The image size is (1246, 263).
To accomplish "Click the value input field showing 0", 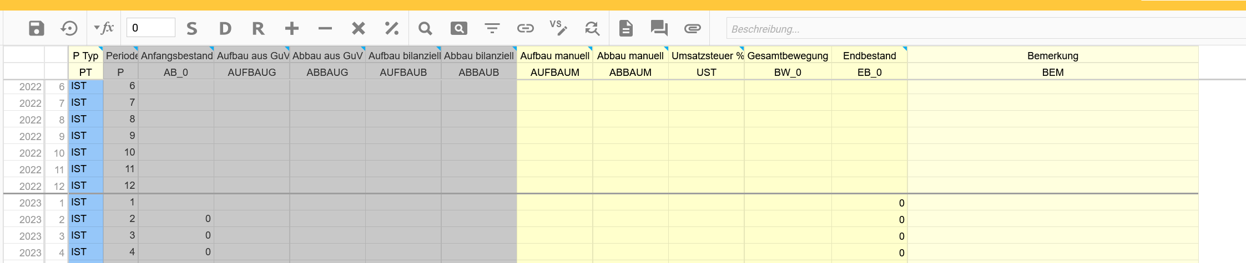I will 151,28.
